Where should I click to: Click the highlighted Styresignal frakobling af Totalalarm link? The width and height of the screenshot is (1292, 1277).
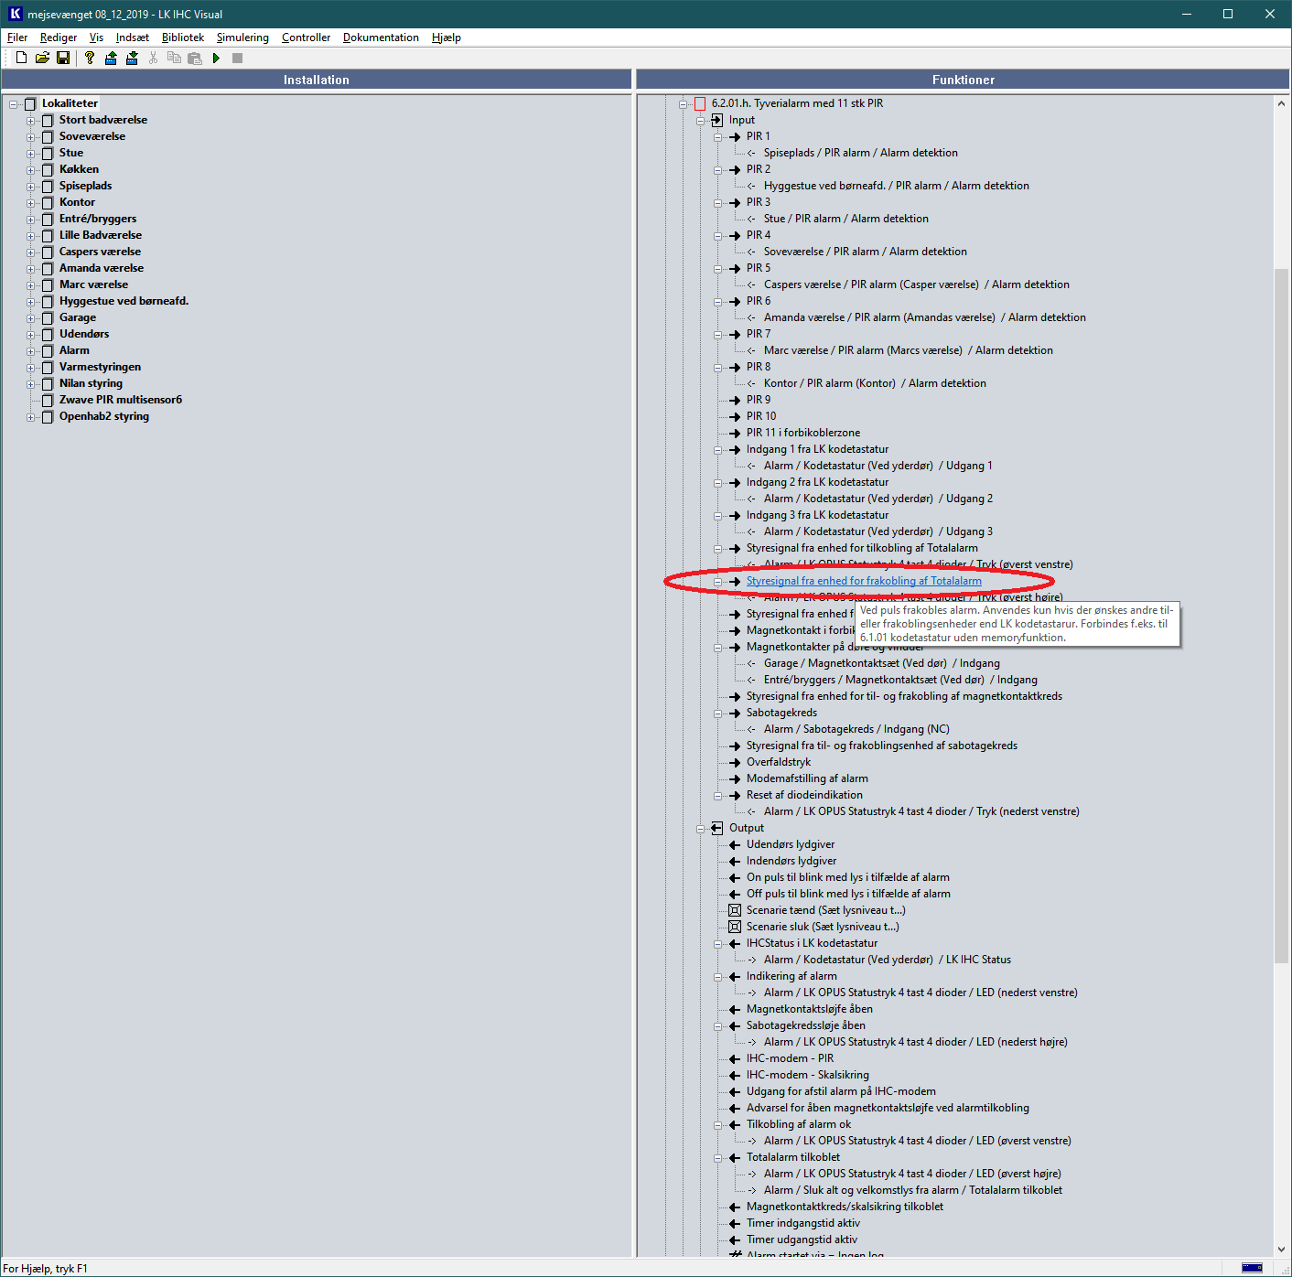coord(863,581)
